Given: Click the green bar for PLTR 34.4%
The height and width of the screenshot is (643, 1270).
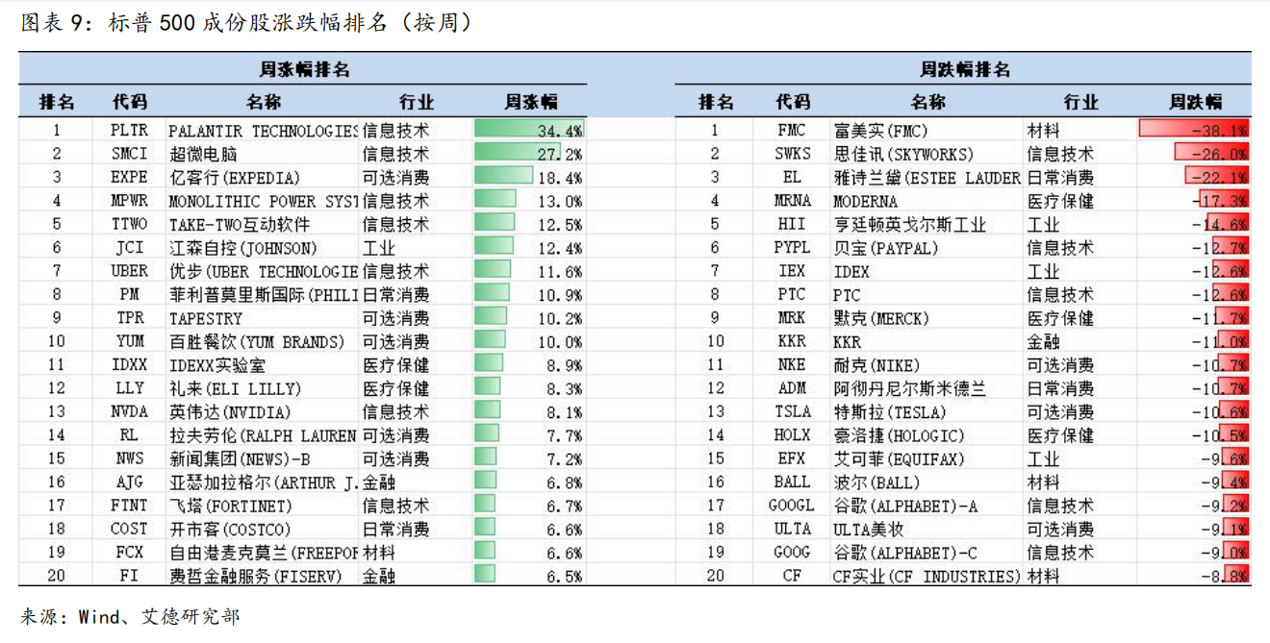Looking at the screenshot, I should point(527,130).
